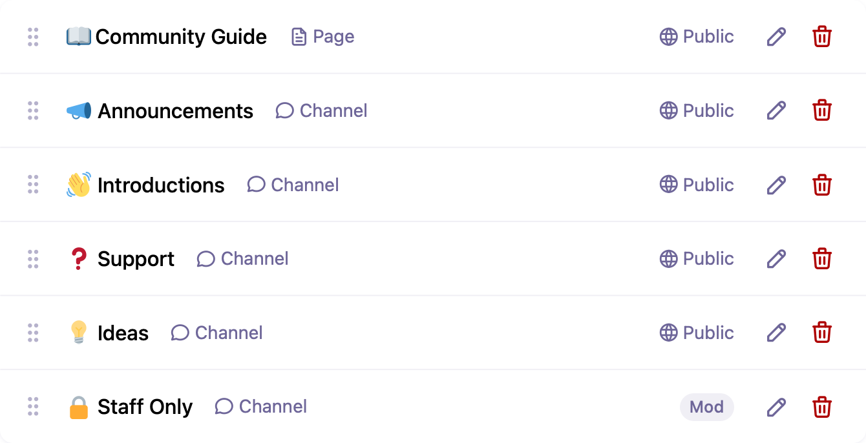The width and height of the screenshot is (866, 443).
Task: Open the editor for Support channel
Action: (776, 259)
